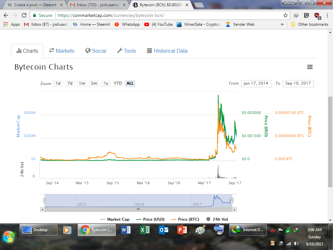Click the navigator scroll right arrow
The height and width of the screenshot is (250, 333).
[x=234, y=209]
